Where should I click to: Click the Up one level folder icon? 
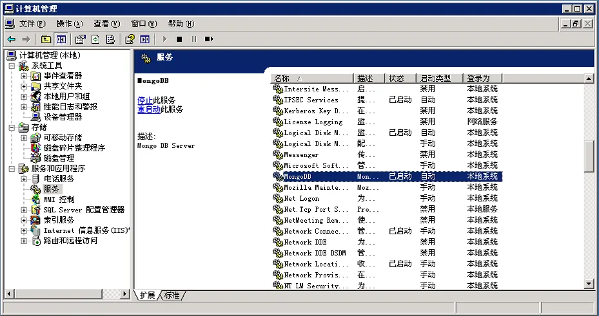point(46,39)
